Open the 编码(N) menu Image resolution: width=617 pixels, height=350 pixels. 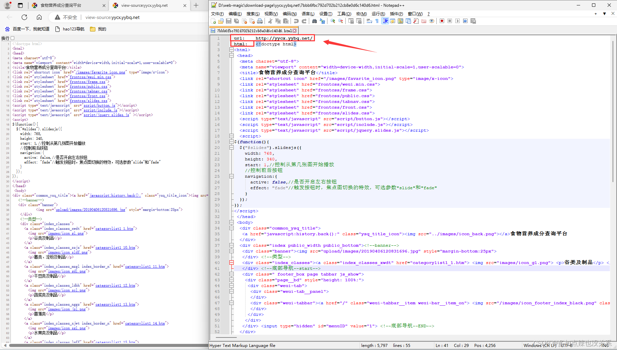coord(290,14)
